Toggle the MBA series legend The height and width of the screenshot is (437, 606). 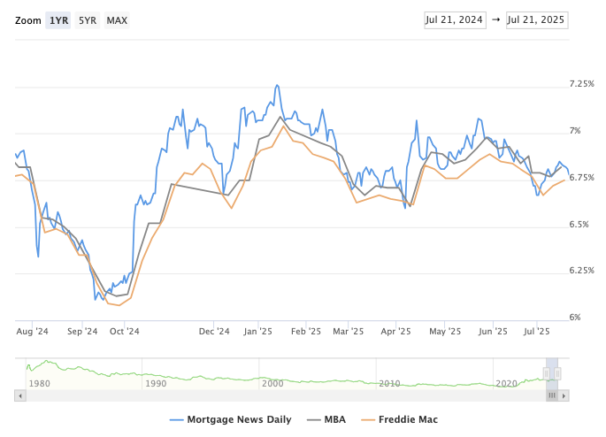point(326,419)
